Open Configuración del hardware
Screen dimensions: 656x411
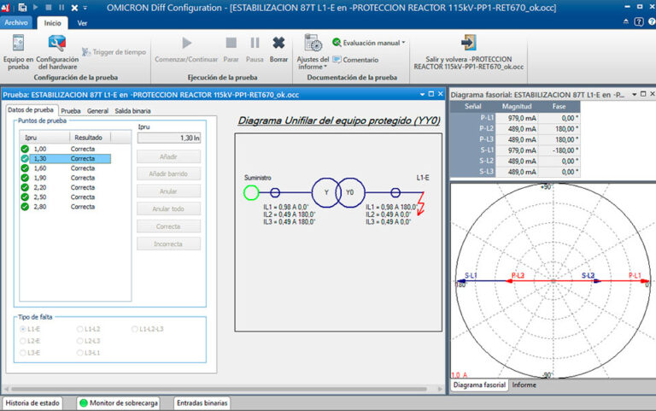coord(57,44)
